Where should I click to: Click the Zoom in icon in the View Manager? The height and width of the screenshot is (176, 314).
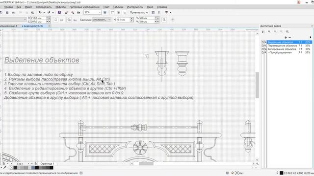[269, 31]
